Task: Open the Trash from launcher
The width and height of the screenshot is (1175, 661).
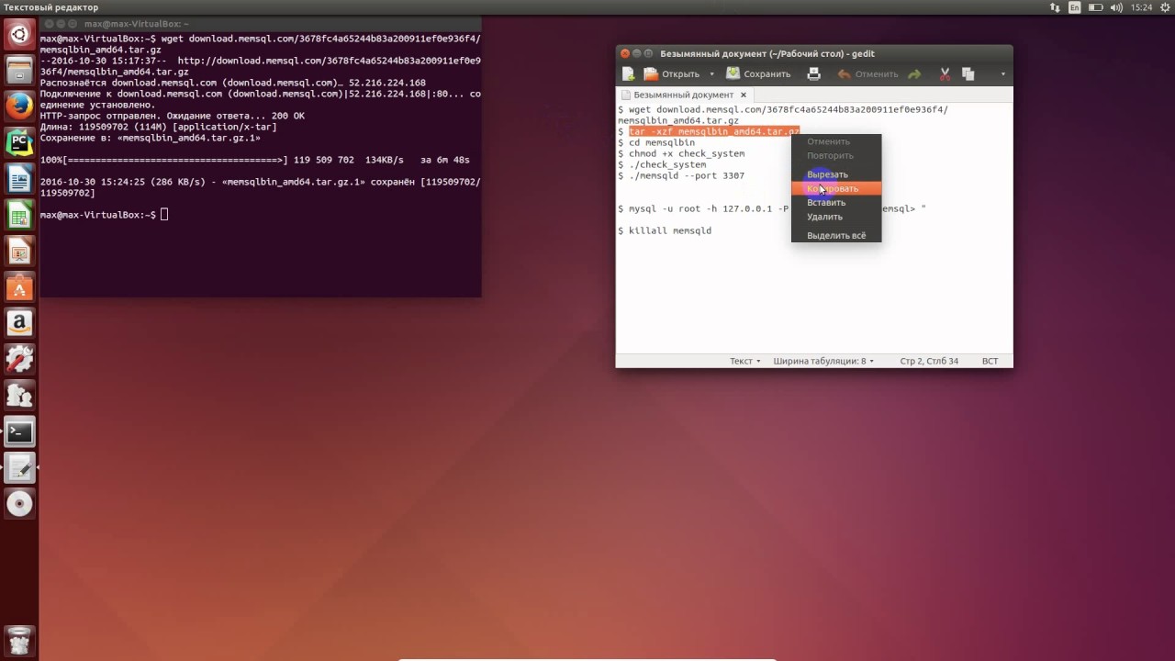Action: pyautogui.click(x=19, y=640)
